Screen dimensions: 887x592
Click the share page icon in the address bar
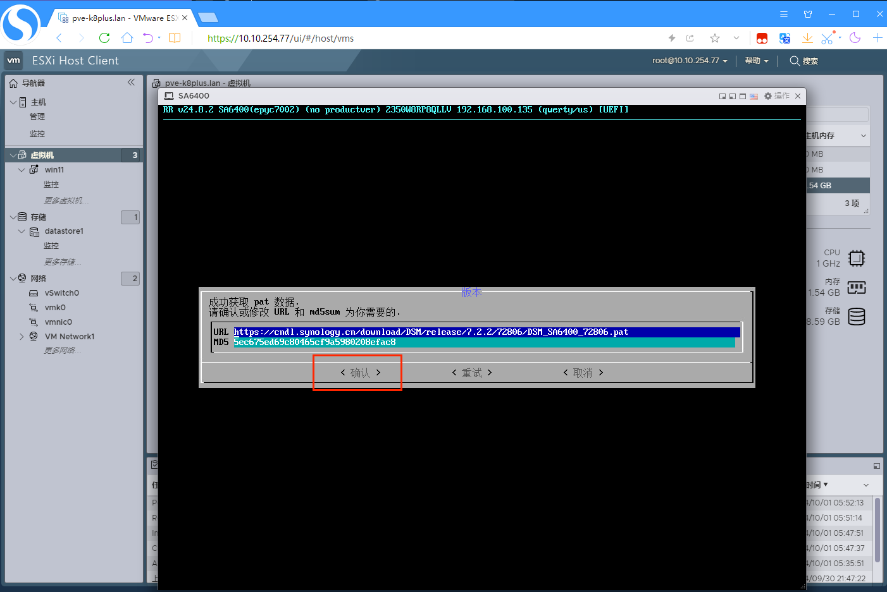690,38
